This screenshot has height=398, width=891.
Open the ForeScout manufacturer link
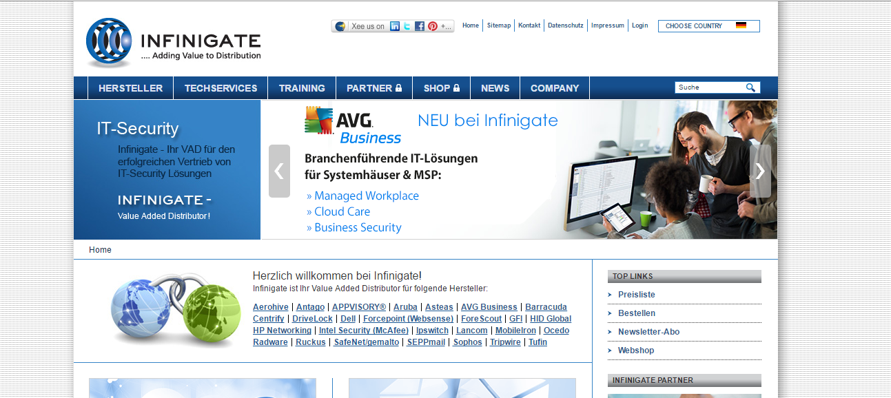482,319
